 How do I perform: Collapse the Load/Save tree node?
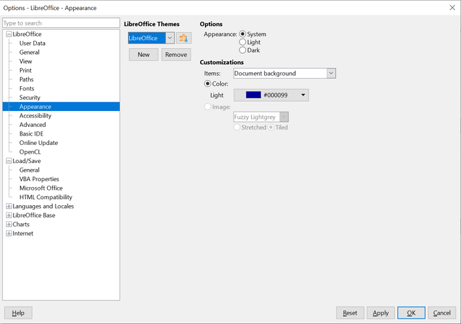click(x=9, y=161)
